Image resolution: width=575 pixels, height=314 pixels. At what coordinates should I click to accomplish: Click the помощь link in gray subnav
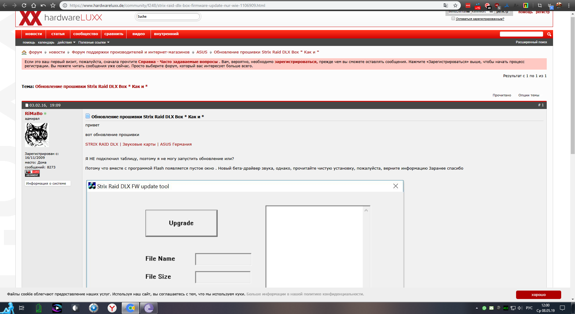[x=29, y=42]
